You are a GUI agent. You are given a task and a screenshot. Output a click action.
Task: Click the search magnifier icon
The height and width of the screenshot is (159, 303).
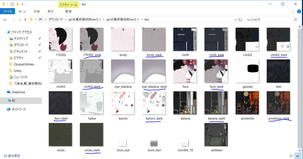[296, 20]
